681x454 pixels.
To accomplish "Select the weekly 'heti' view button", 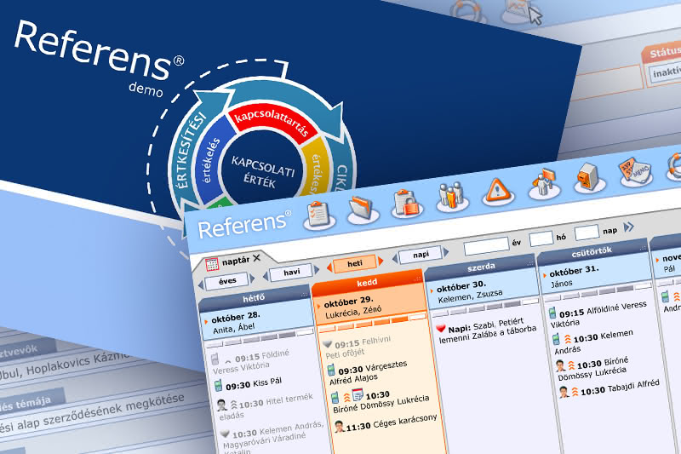I will coord(354,263).
